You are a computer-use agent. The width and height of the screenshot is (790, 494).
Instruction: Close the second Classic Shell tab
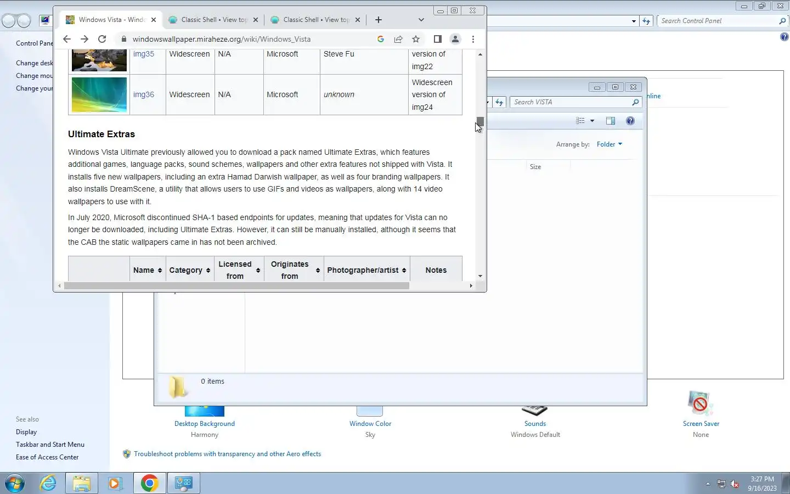(256, 20)
